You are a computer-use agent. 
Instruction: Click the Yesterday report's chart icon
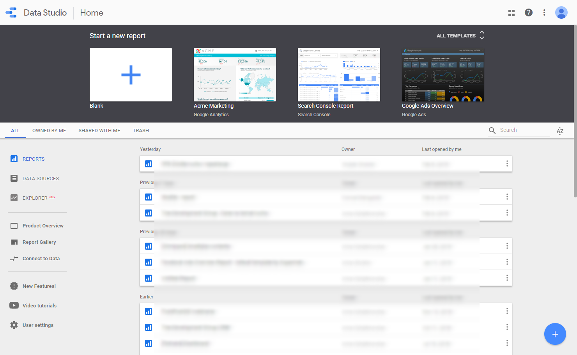coord(149,164)
